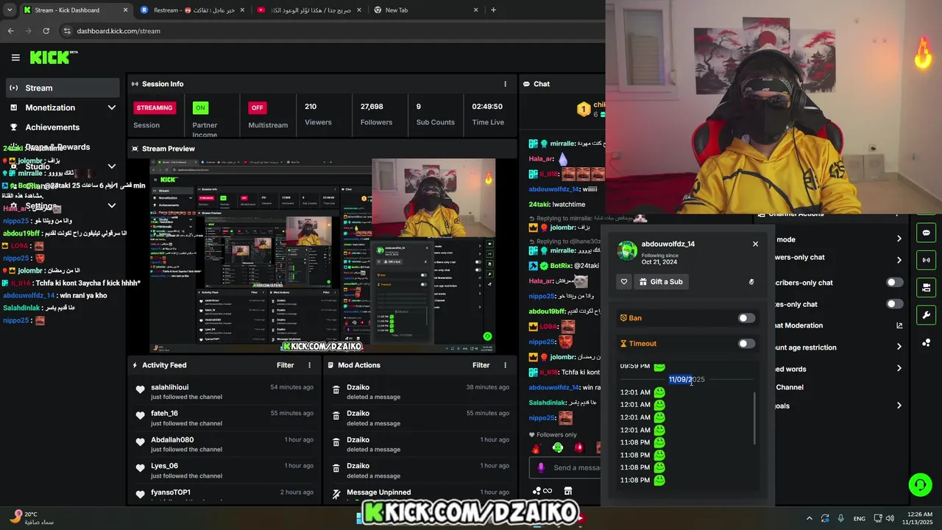Viewport: 942px width, 530px height.
Task: Expand the goals chevron
Action: click(899, 406)
